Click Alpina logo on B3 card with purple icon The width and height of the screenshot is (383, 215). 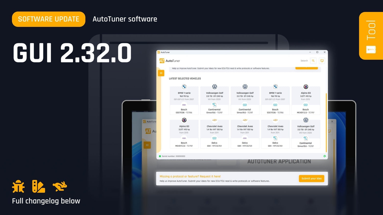(x=184, y=120)
